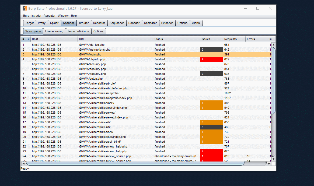The width and height of the screenshot is (314, 186).
Task: Click the horizontal scrollbar thumb
Action: click(x=135, y=164)
